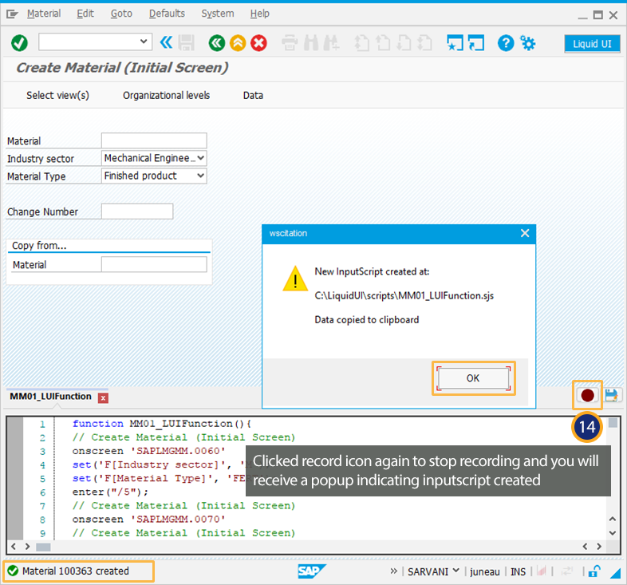Screen dimensions: 627x585
Task: Toggle INS insert mode in status bar
Action: pos(518,571)
